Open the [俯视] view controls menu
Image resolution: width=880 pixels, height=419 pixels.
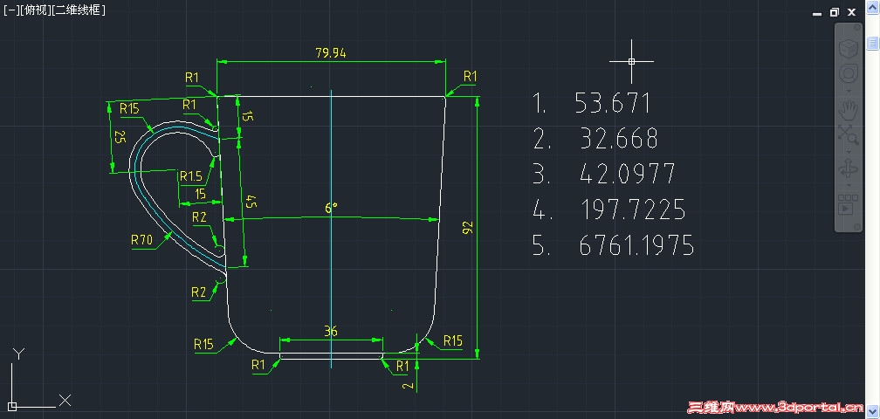coord(34,10)
